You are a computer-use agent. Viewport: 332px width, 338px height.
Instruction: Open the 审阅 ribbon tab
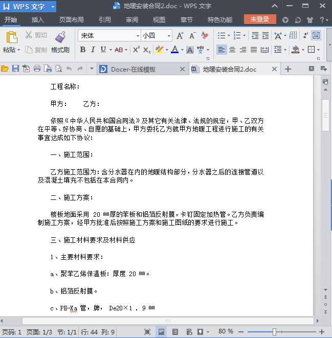point(132,20)
